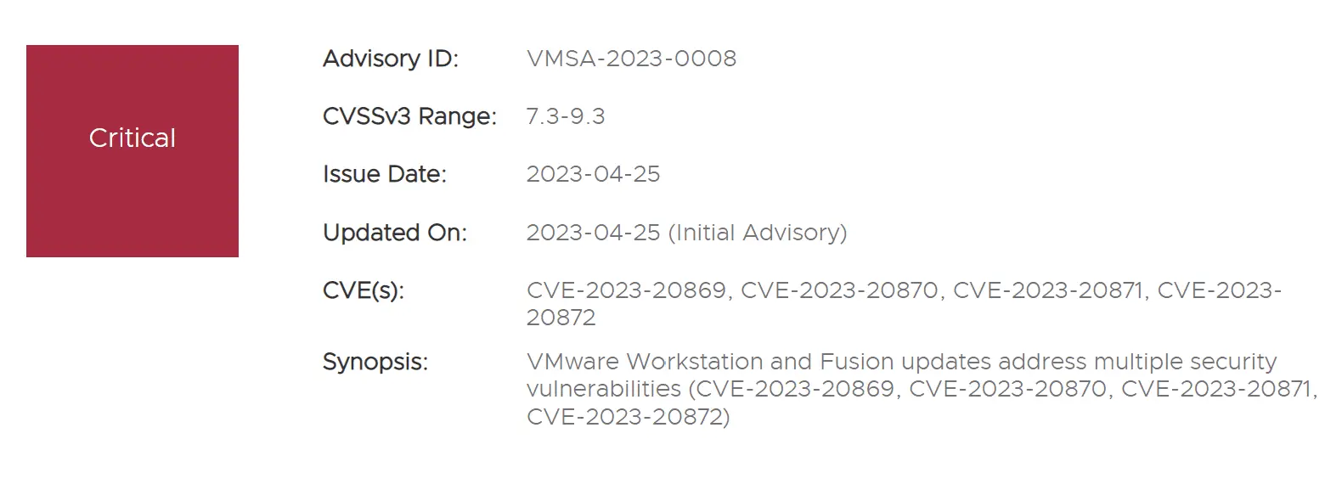Select the Initial Advisory updated date text
The height and width of the screenshot is (484, 1325).
pyautogui.click(x=687, y=233)
